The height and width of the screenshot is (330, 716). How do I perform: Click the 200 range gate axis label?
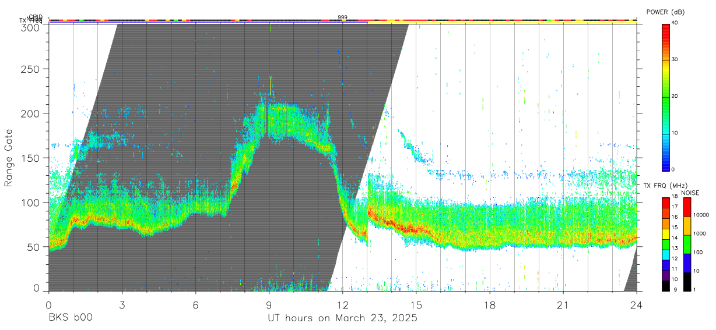(x=31, y=113)
